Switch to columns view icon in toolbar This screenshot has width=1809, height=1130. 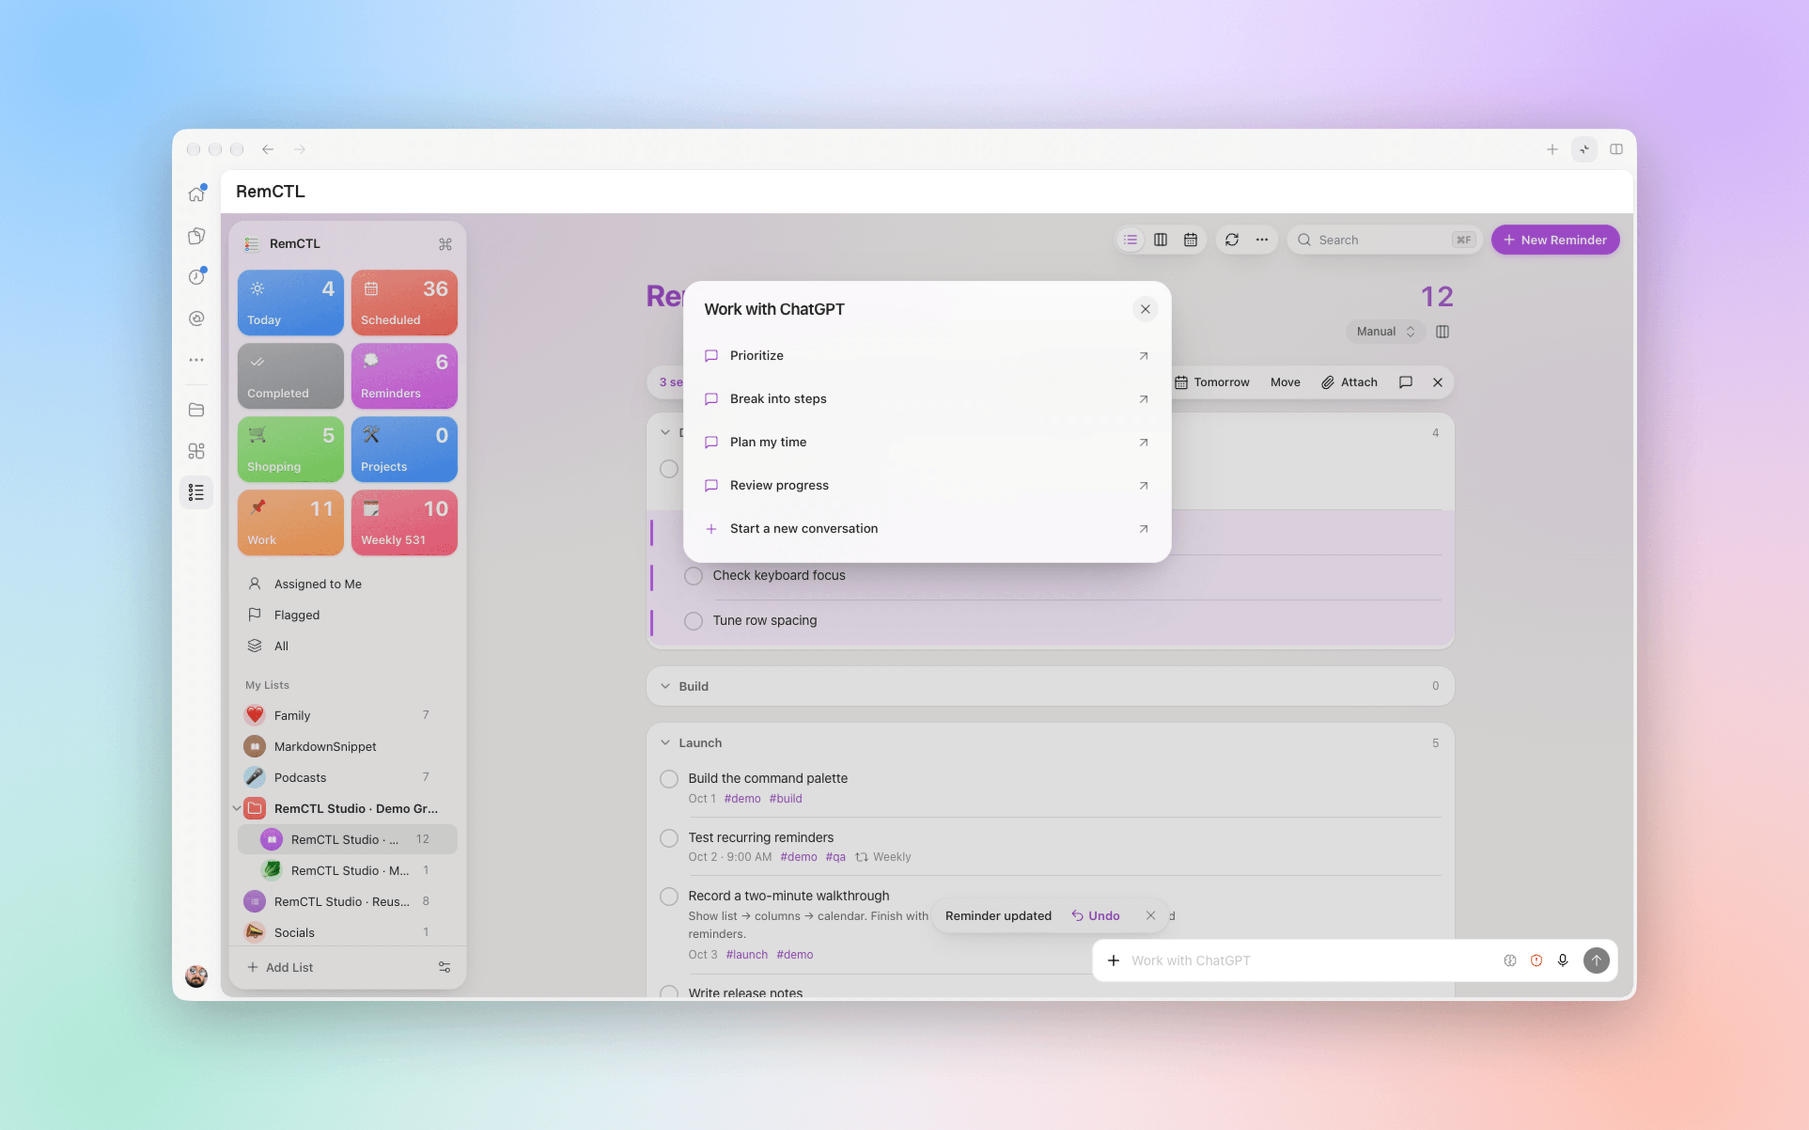coord(1160,240)
